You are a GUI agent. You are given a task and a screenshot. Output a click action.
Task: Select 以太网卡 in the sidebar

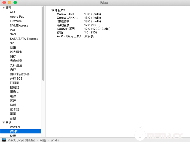tap(16, 52)
